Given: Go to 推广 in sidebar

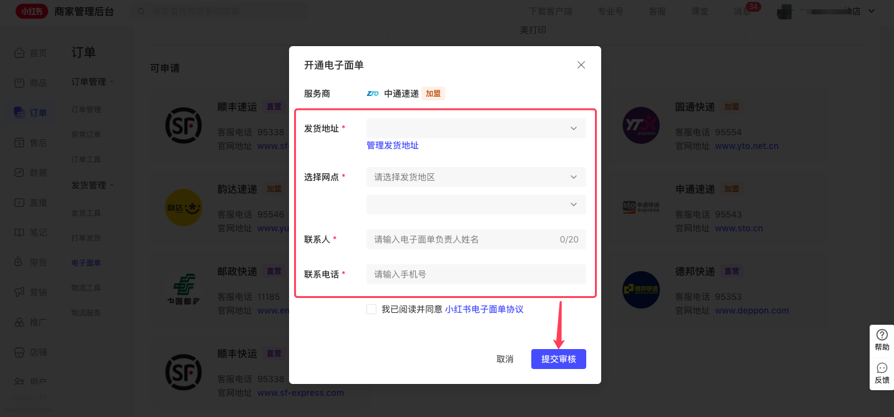Looking at the screenshot, I should pos(31,322).
